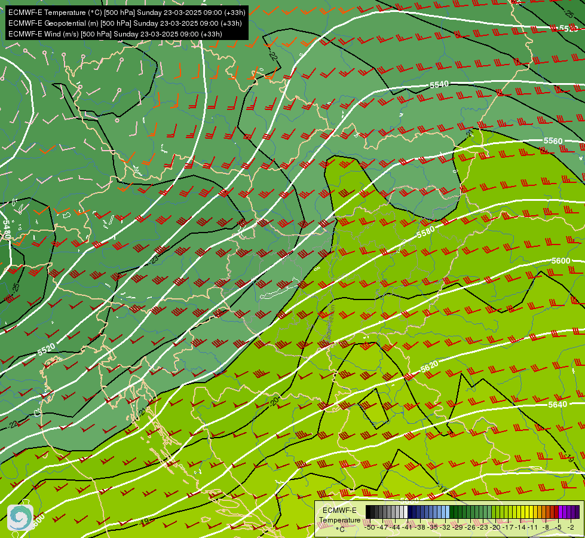Click the -38 tick label in the legend
Screen dimensions: 585x538
(420, 527)
